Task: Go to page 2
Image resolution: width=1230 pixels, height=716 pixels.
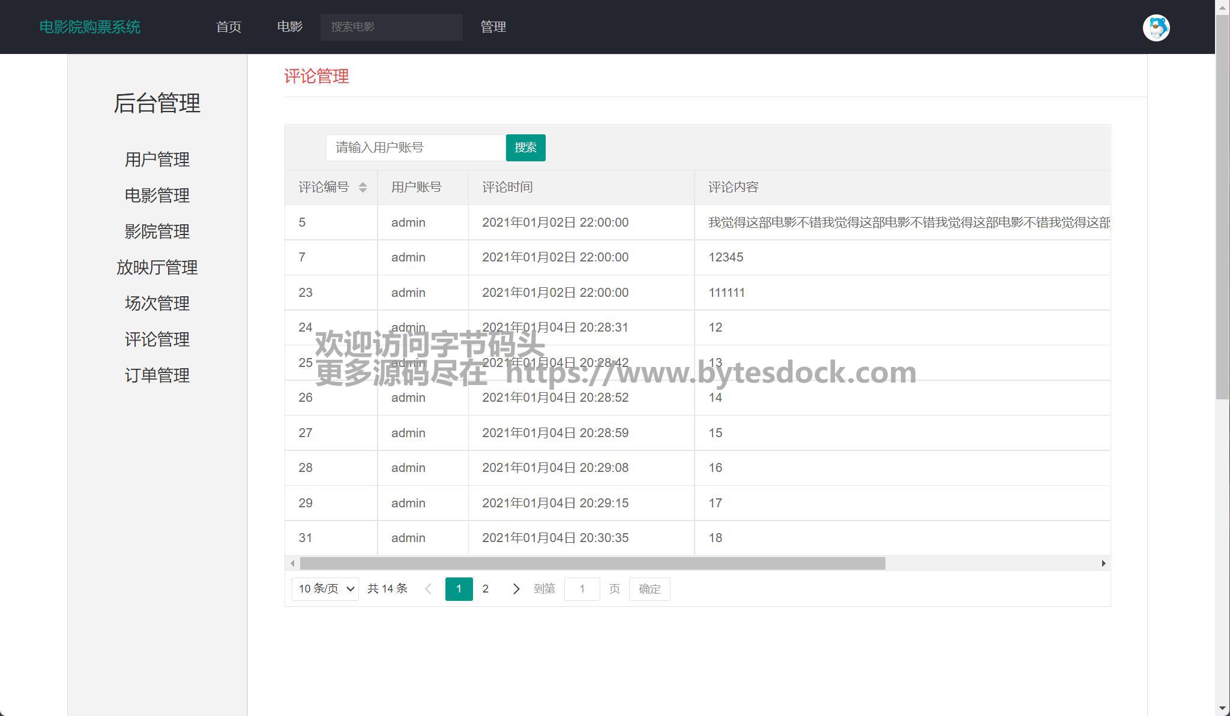Action: (486, 589)
